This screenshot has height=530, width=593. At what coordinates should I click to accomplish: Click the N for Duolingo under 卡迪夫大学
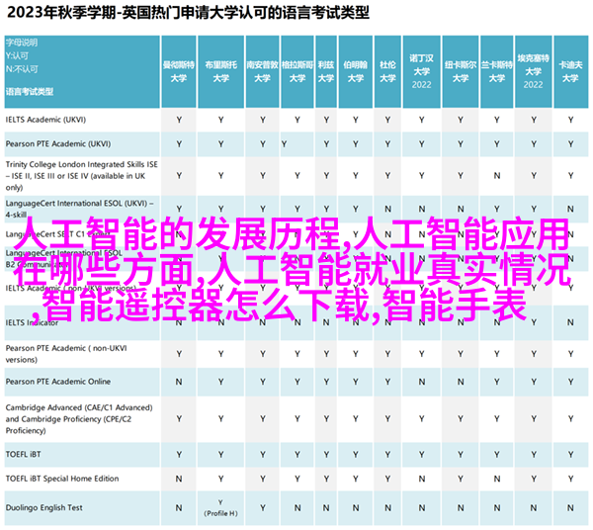pos(570,507)
